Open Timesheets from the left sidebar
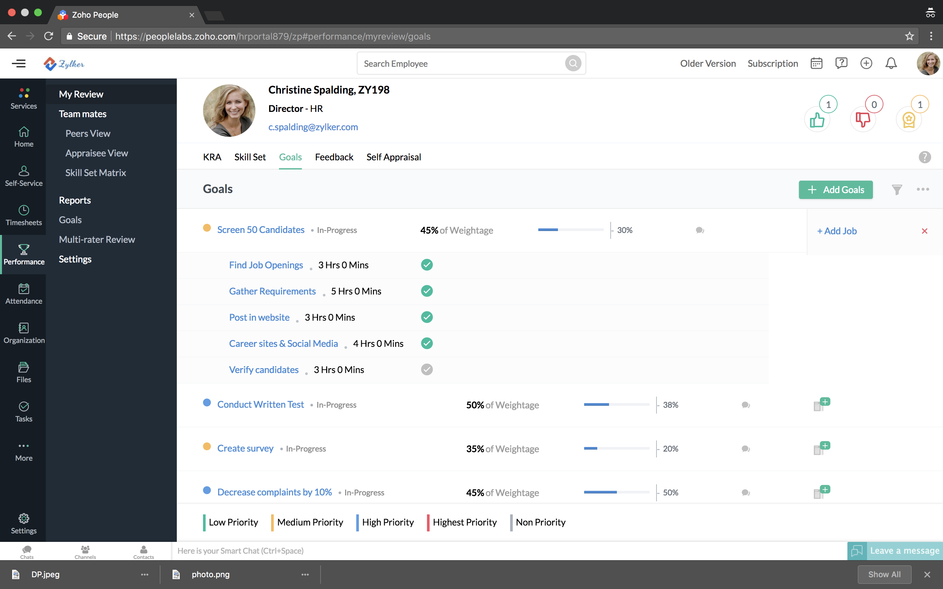Viewport: 943px width, 589px height. pos(23,215)
